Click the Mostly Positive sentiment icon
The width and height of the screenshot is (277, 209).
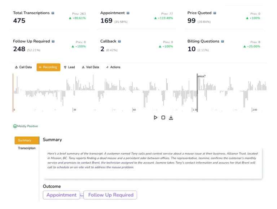pos(15,126)
